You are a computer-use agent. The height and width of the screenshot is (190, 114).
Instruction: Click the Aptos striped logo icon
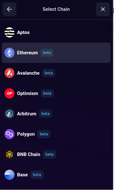pyautogui.click(x=9, y=32)
